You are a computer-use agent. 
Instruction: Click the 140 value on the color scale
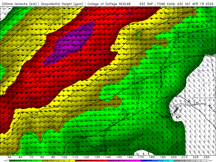(x=108, y=157)
